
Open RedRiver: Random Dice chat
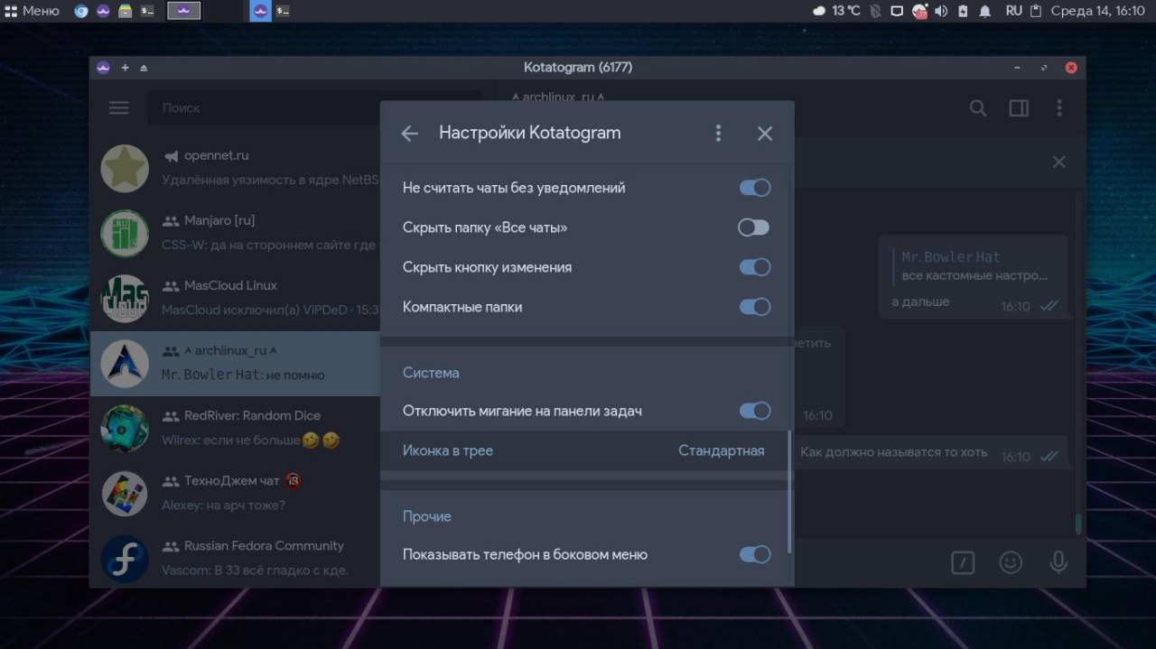pos(235,428)
